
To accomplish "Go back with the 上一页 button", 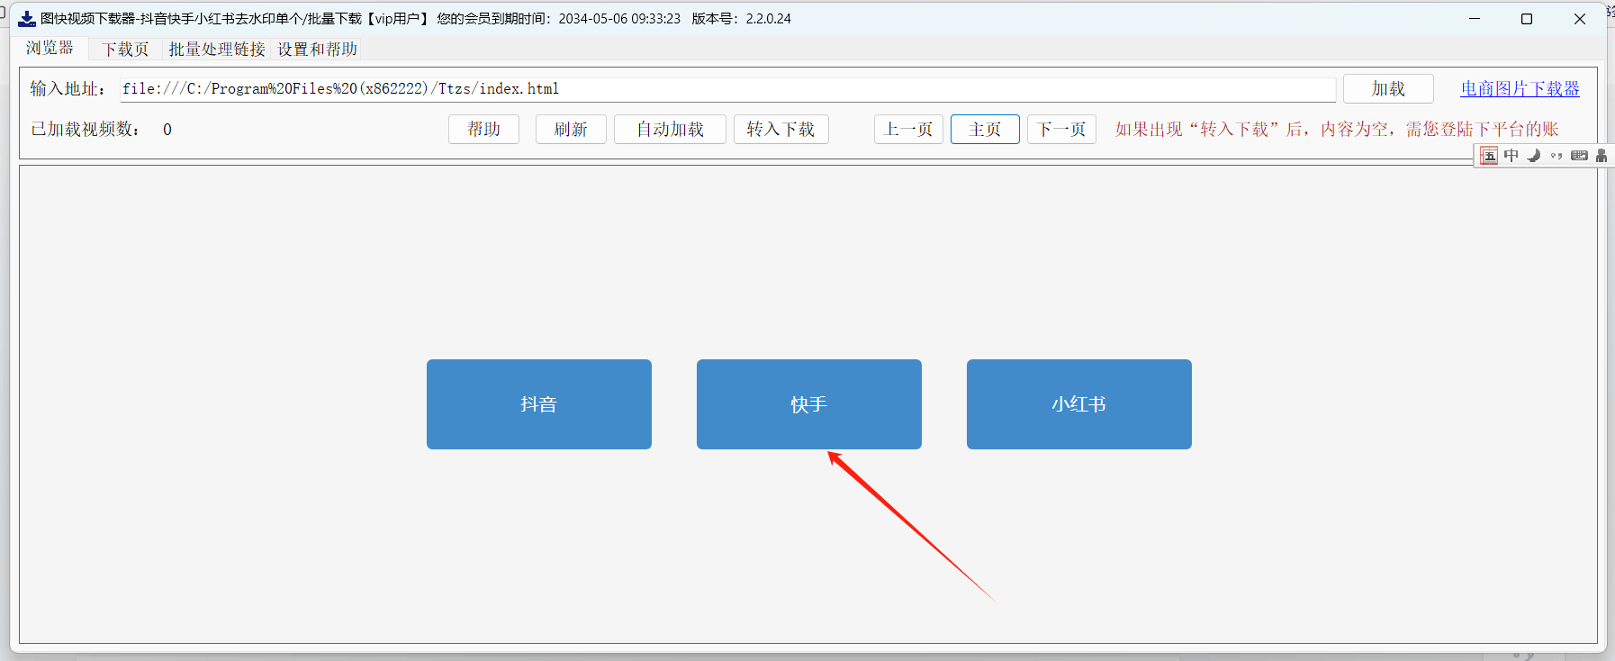I will coord(908,130).
